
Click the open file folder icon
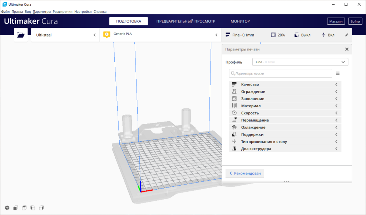(21, 35)
